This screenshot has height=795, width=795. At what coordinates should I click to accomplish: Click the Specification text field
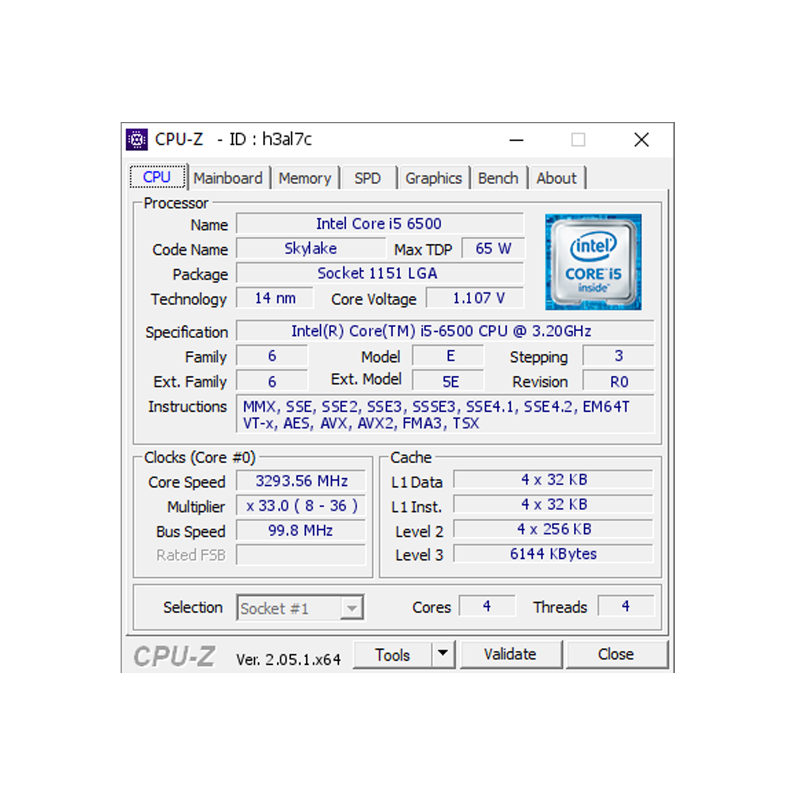tap(442, 331)
